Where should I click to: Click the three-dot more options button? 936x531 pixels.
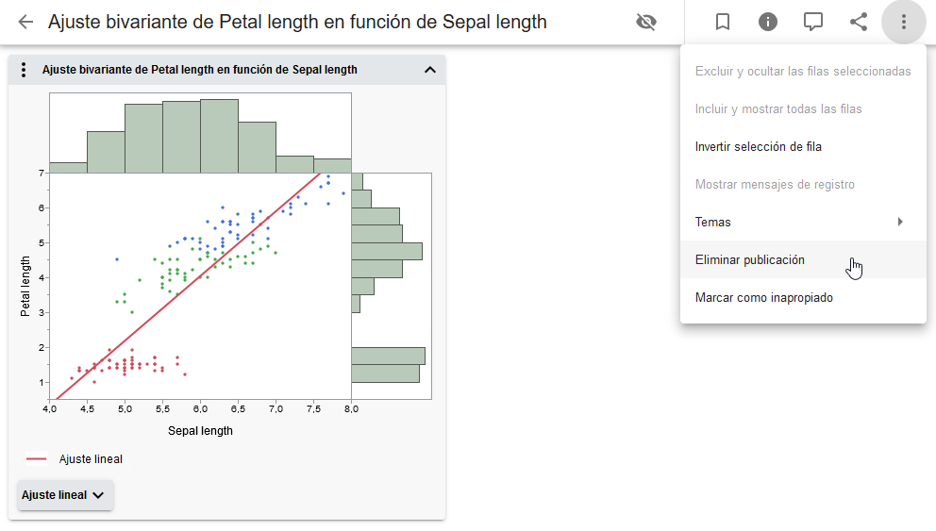[x=904, y=22]
